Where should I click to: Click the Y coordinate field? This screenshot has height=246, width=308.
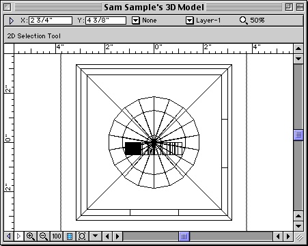[x=106, y=20]
